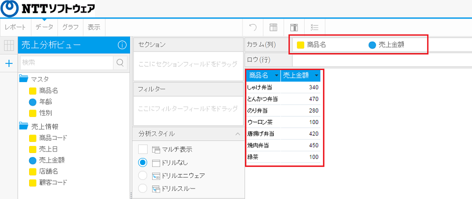Click the blue circle icon beside 年齢

coord(33,102)
